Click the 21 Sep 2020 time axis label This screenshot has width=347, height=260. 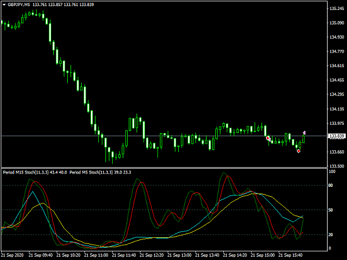12,255
